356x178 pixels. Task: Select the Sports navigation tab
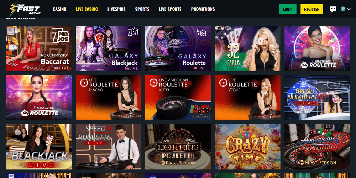pos(142,9)
